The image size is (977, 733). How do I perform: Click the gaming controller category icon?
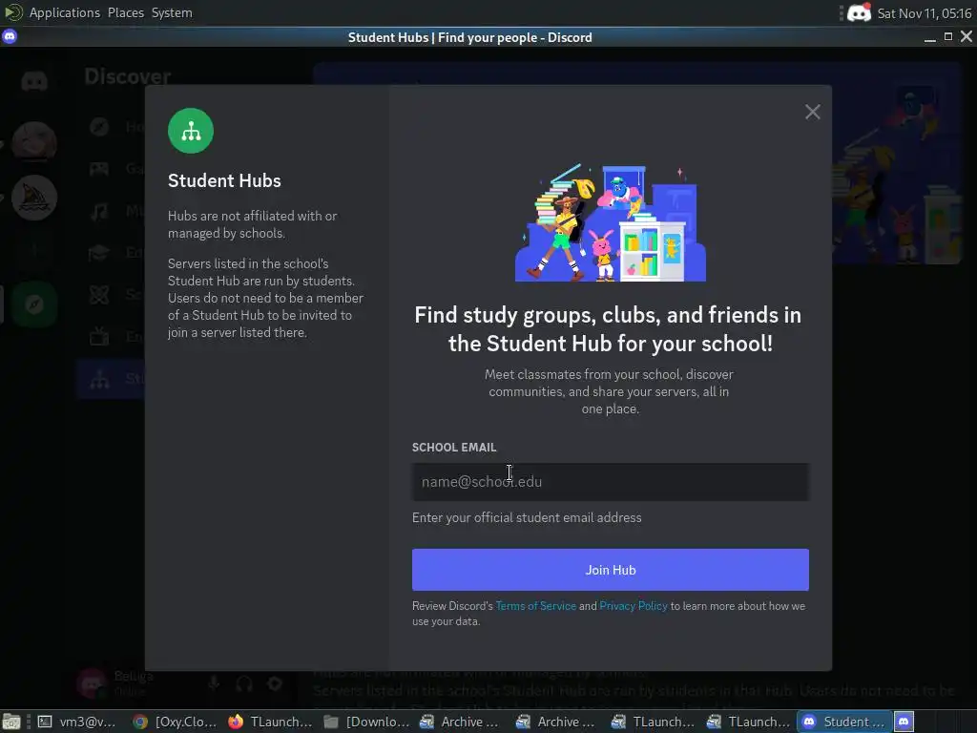click(x=99, y=168)
